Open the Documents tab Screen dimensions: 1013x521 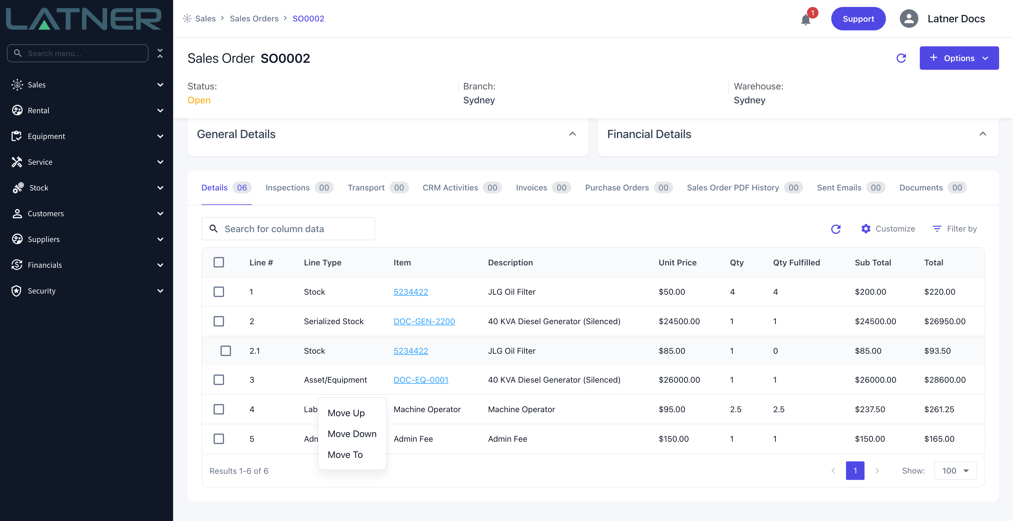coord(933,188)
